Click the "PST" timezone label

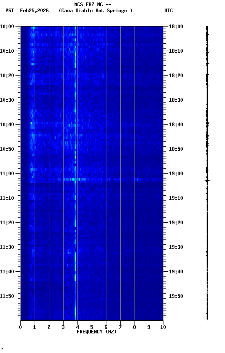[x=10, y=11]
